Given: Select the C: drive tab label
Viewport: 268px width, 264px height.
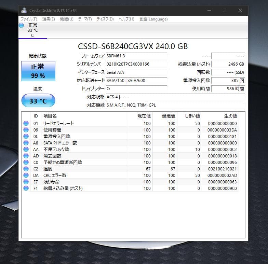Looking at the screenshot, I should tap(33, 36).
